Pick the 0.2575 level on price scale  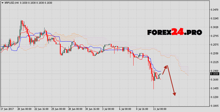(214, 45)
